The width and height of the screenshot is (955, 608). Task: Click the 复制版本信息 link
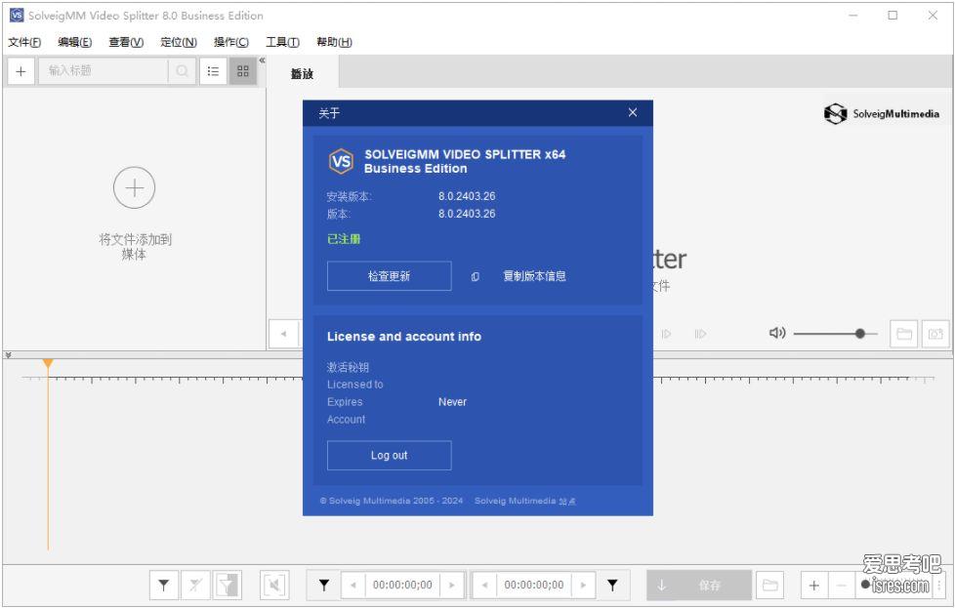click(535, 276)
